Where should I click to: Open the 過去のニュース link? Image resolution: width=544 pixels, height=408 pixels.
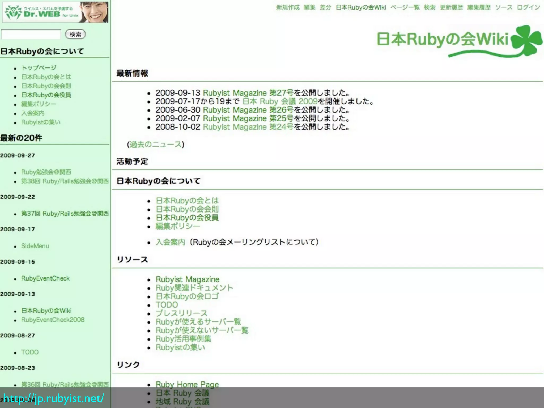(x=155, y=144)
